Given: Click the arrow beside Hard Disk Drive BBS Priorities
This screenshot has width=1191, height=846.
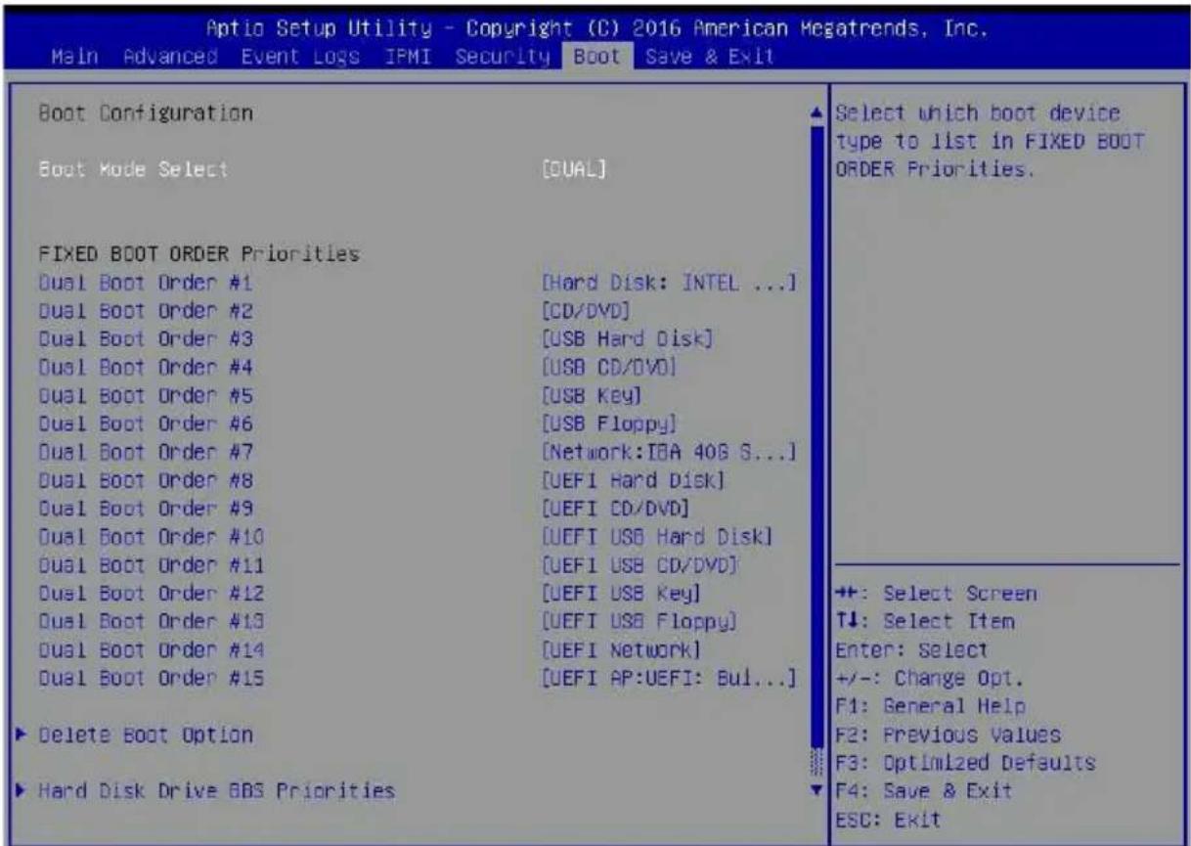Looking at the screenshot, I should (x=19, y=788).
